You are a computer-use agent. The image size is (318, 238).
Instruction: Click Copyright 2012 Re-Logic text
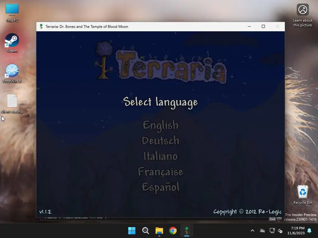(x=248, y=212)
